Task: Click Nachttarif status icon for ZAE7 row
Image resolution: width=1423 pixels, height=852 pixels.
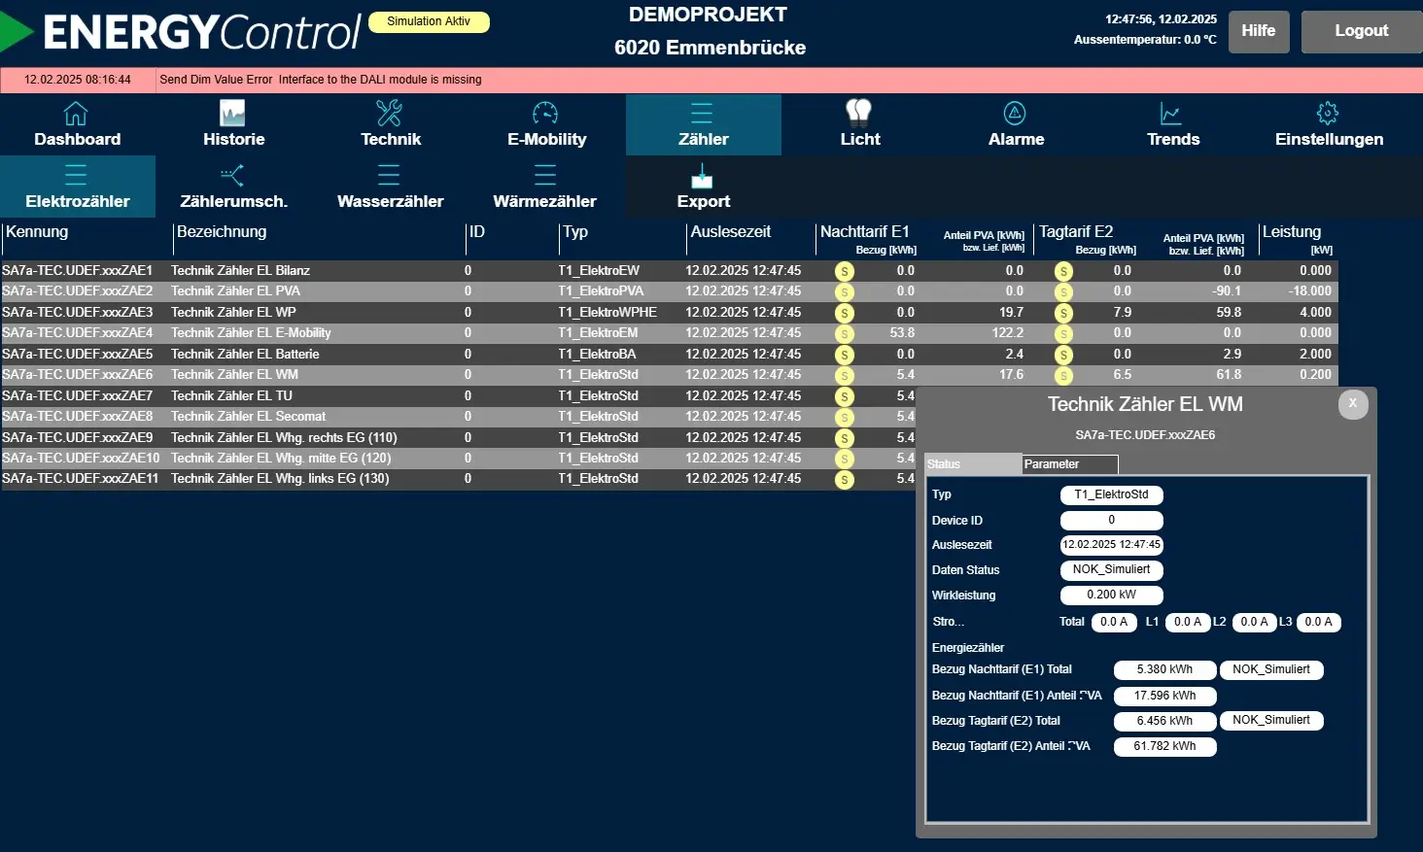Action: (x=844, y=397)
